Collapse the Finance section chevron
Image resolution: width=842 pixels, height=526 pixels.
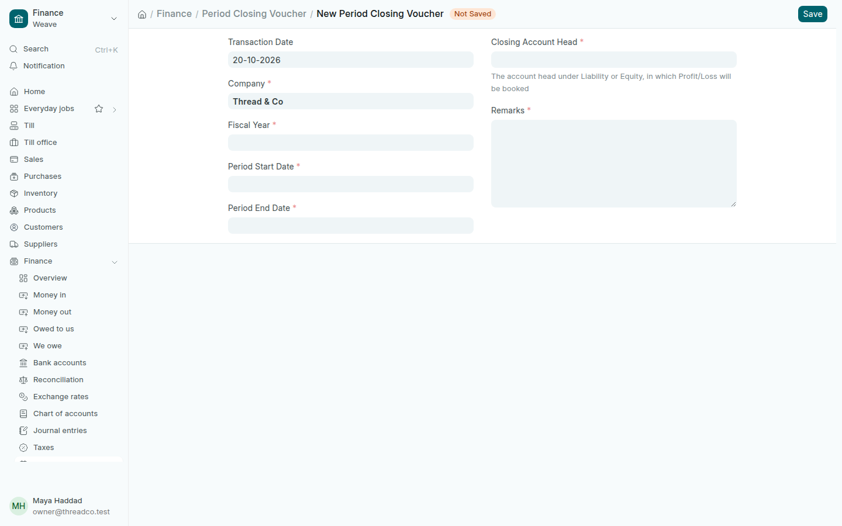coord(115,262)
